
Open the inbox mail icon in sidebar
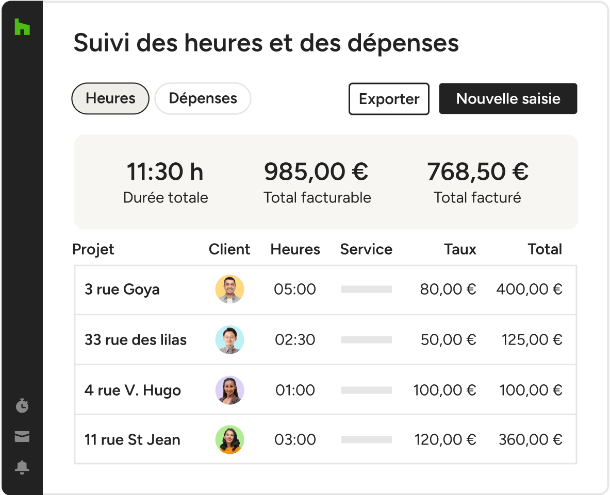22,437
